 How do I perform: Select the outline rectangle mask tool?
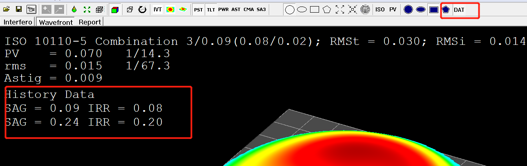[x=315, y=10]
